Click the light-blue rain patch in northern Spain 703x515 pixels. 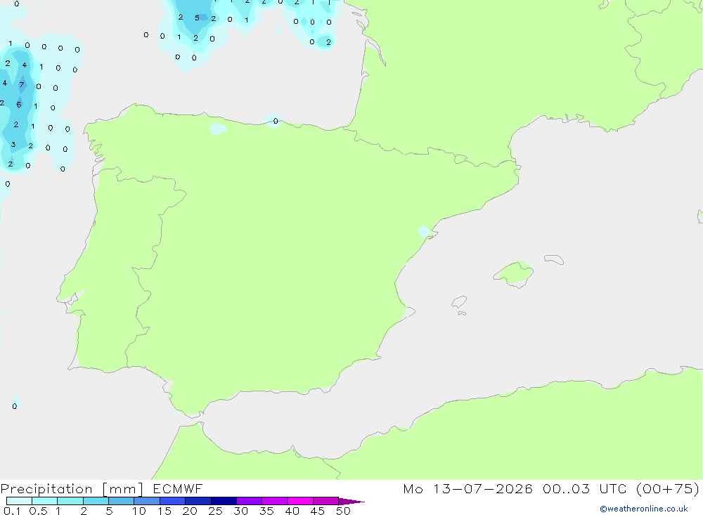[218, 129]
